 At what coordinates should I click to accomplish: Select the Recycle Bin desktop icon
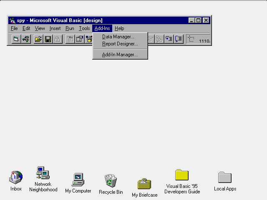point(111,181)
